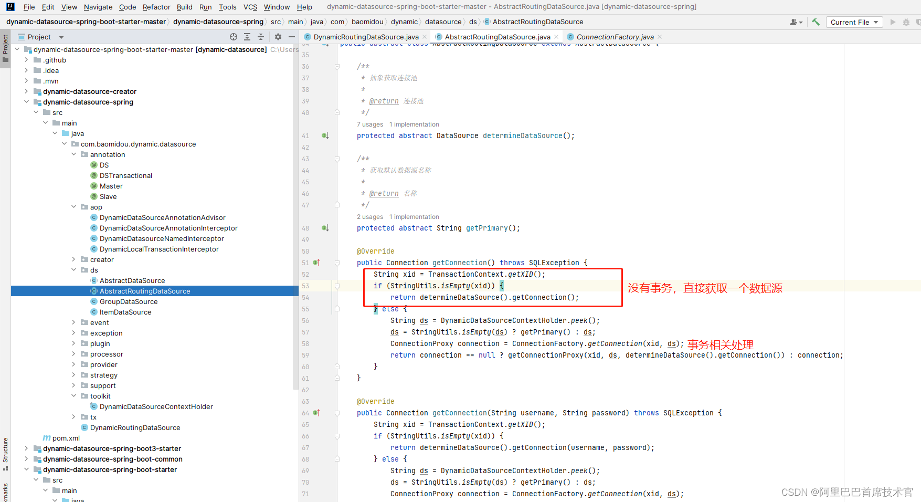Open the Structure tool window side tab

5,454
